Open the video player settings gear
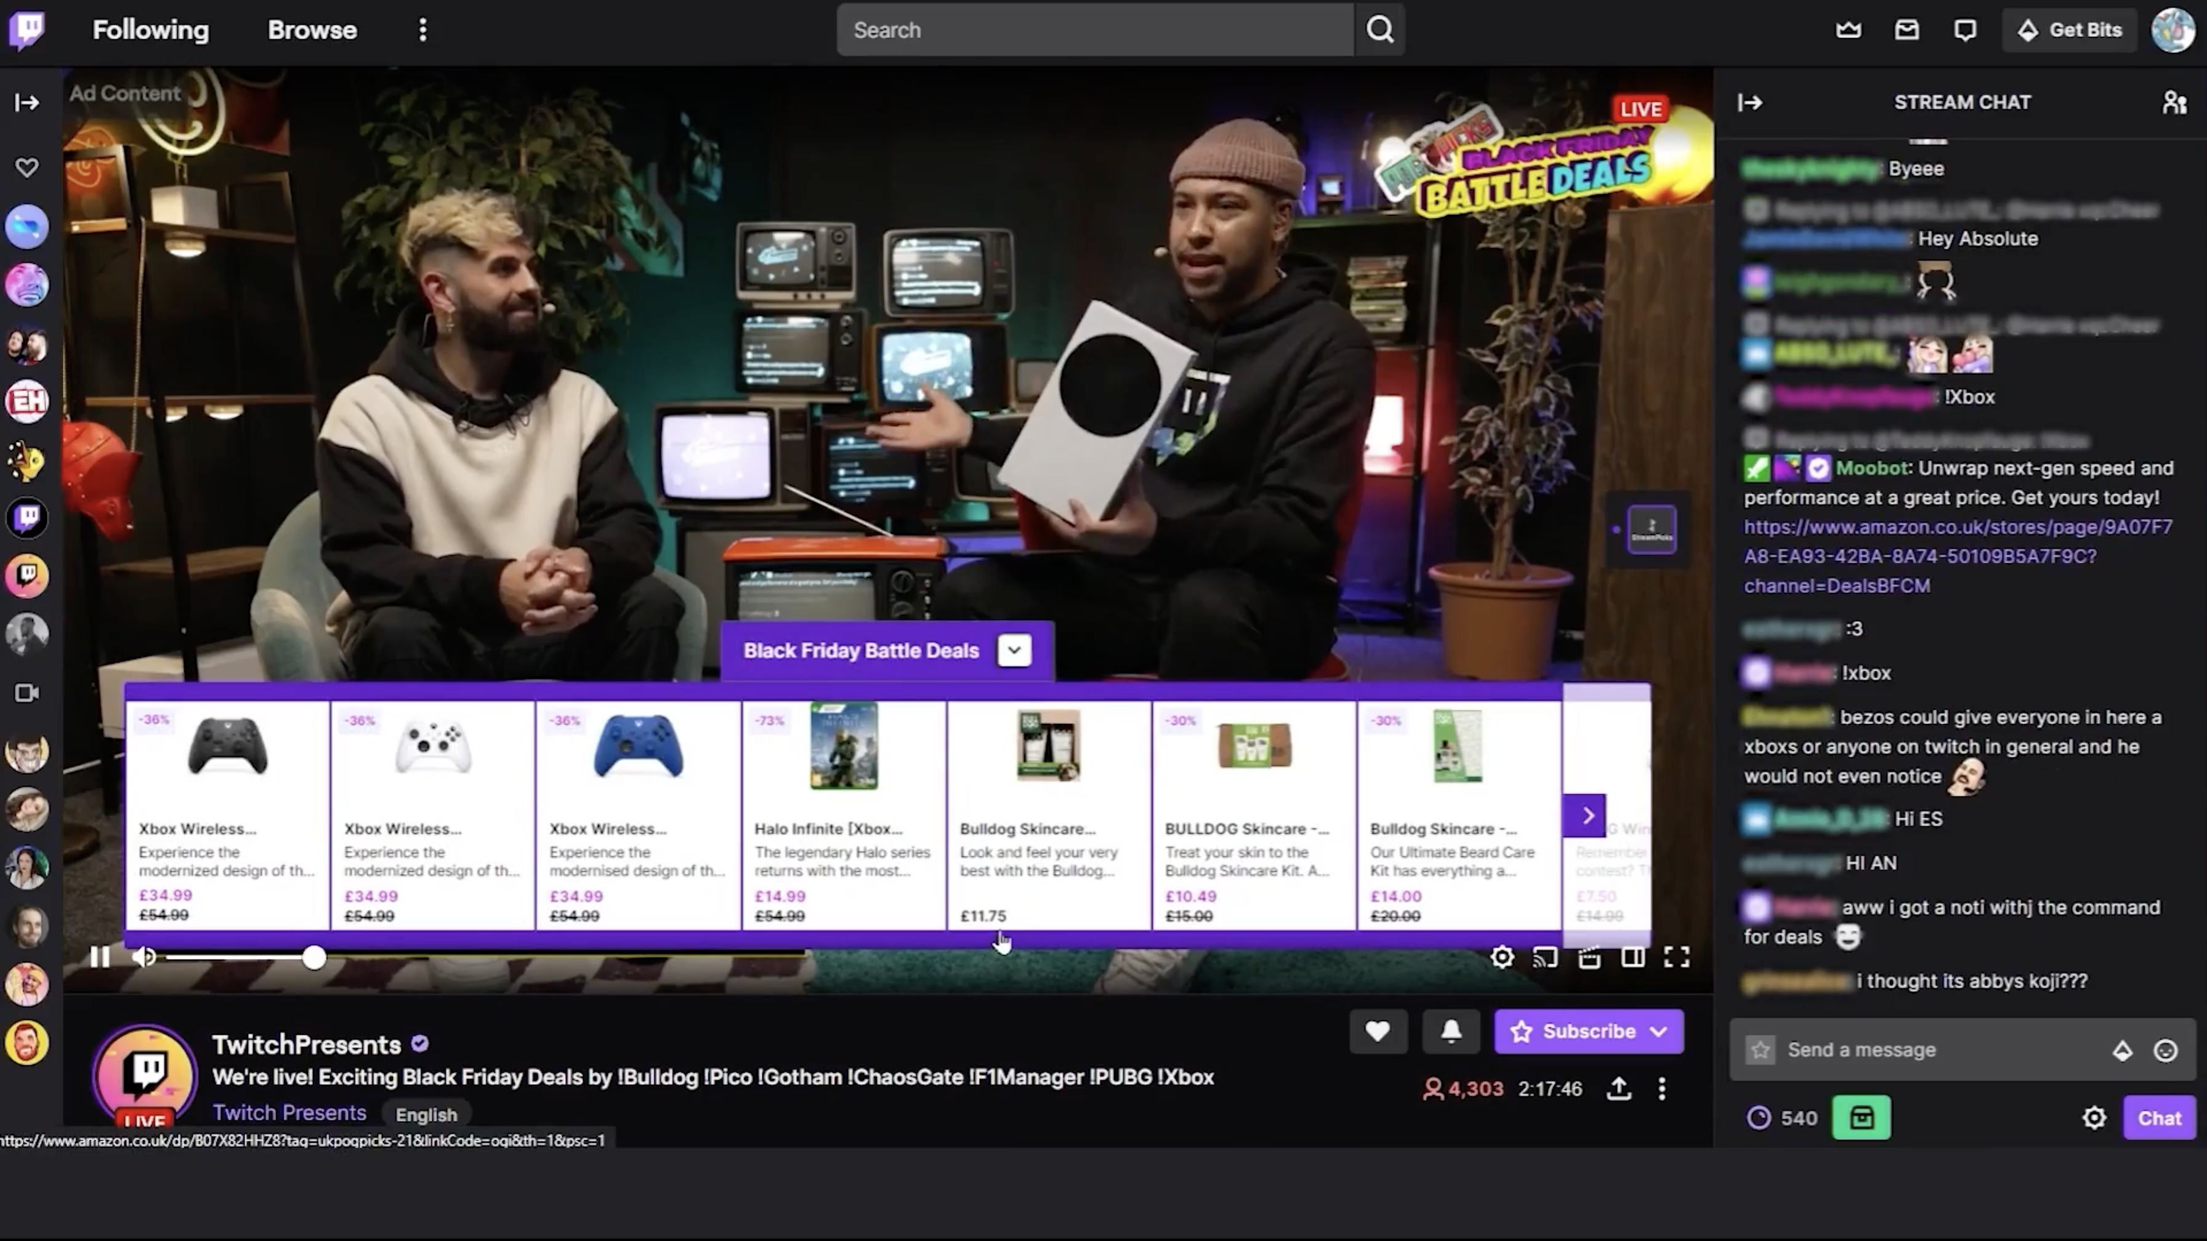Image resolution: width=2207 pixels, height=1241 pixels. tap(1502, 957)
